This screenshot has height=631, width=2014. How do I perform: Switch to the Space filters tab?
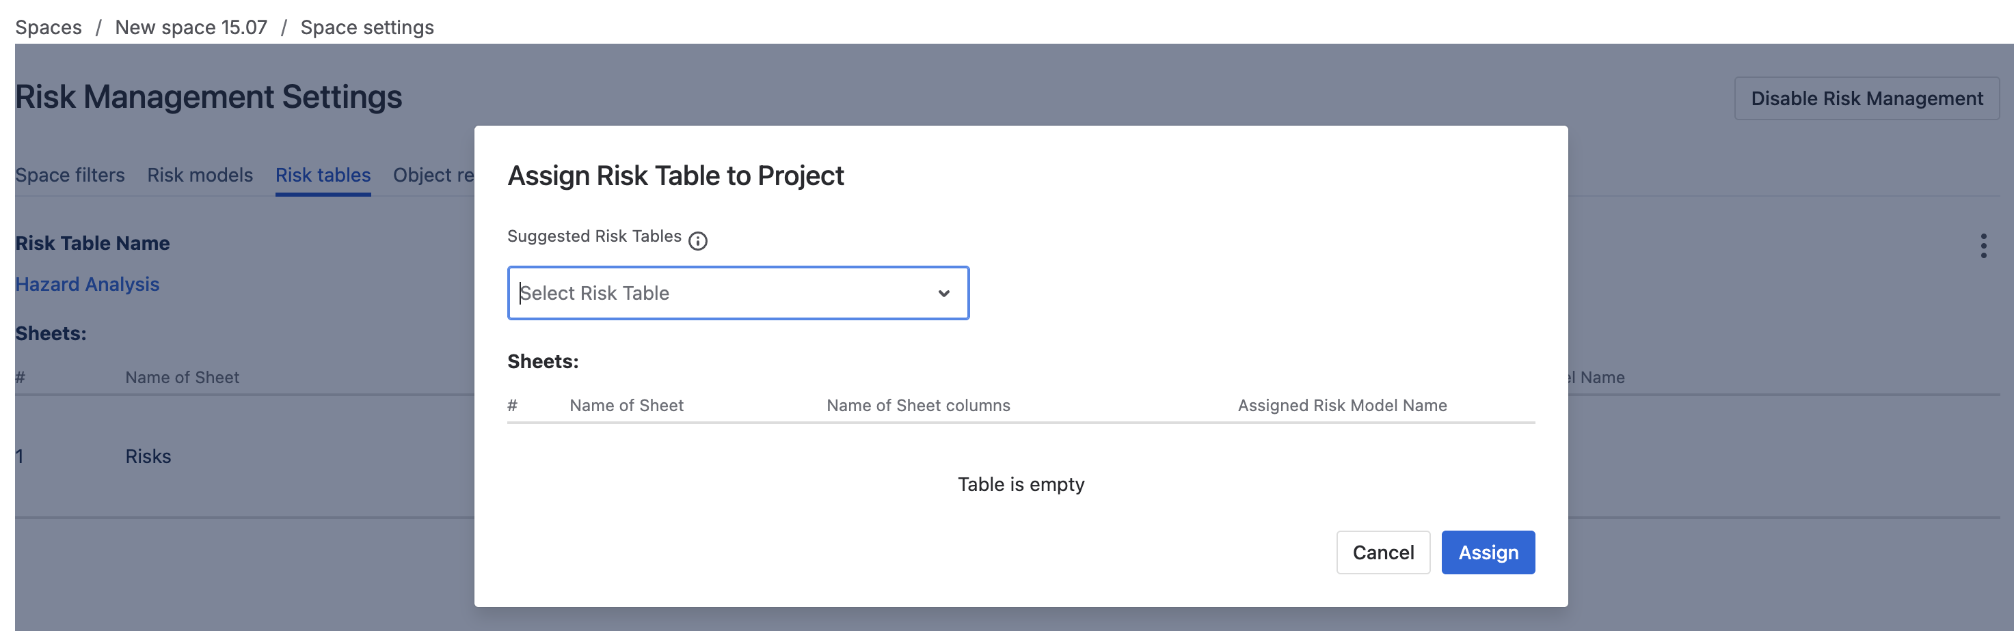click(70, 175)
